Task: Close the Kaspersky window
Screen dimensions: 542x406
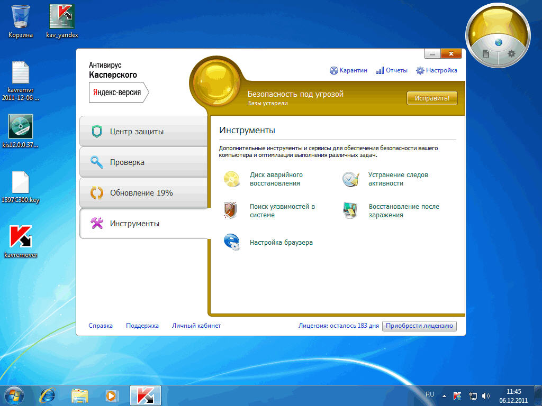Action: coord(451,53)
